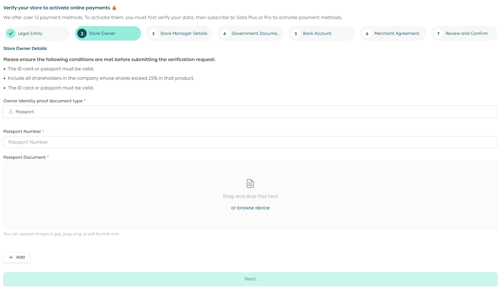Click the step 6 number circle
Image resolution: width=503 pixels, height=288 pixels.
[367, 33]
